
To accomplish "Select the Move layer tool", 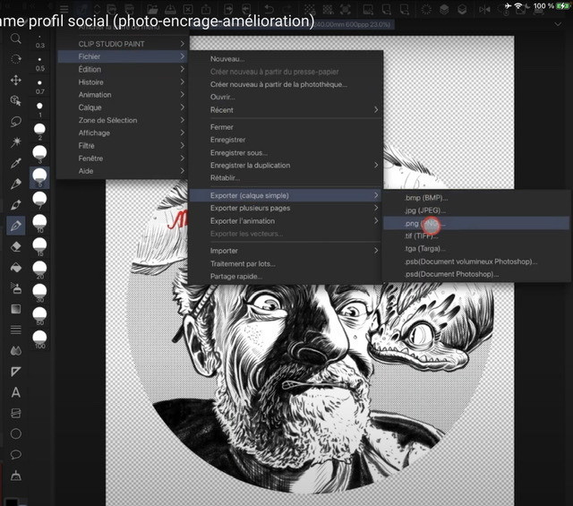I will pyautogui.click(x=15, y=80).
